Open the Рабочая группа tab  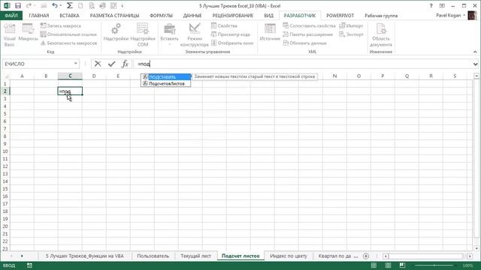381,15
